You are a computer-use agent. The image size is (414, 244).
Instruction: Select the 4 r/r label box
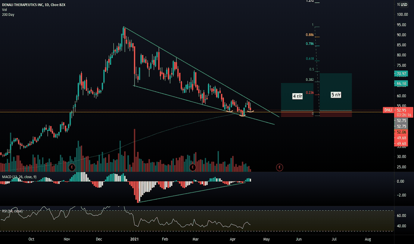click(297, 96)
